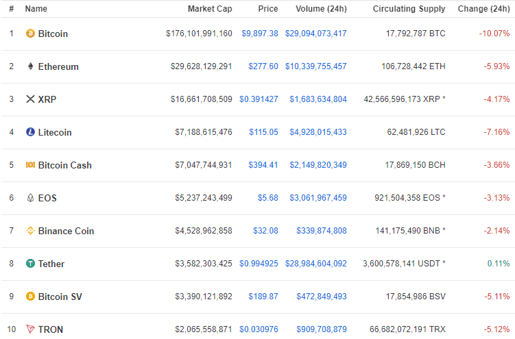
Task: Select Bitcoin change -10.07%
Action: point(494,34)
